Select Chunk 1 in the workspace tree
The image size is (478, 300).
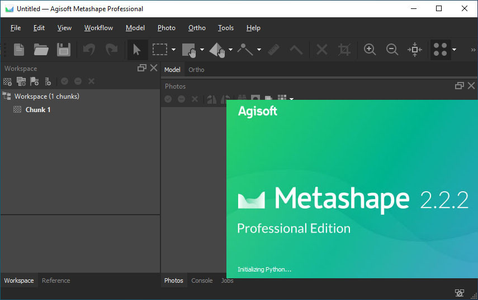[38, 110]
